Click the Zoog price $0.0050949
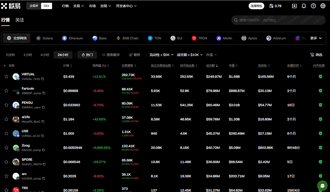 [x=73, y=148]
